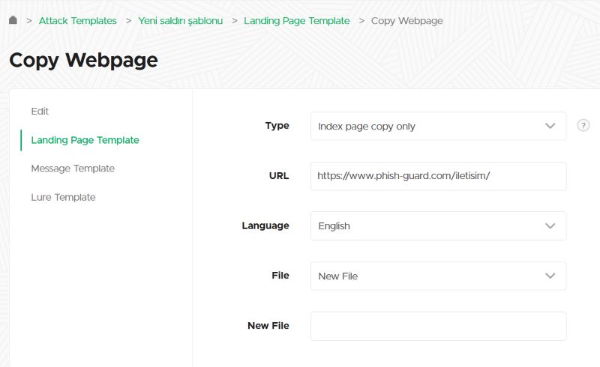Switch to Message Template in sidebar
Image resolution: width=600 pixels, height=367 pixels.
click(x=73, y=169)
